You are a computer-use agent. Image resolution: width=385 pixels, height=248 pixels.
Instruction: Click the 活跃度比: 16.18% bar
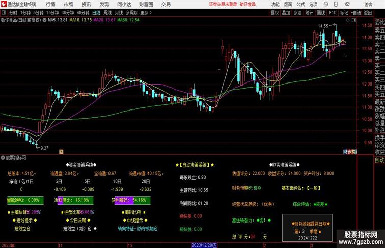pos(74,200)
